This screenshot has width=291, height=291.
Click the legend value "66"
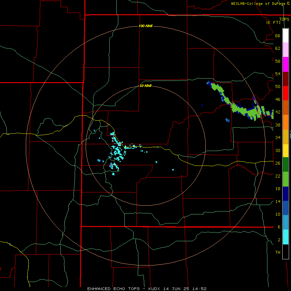pyautogui.click(x=278, y=36)
